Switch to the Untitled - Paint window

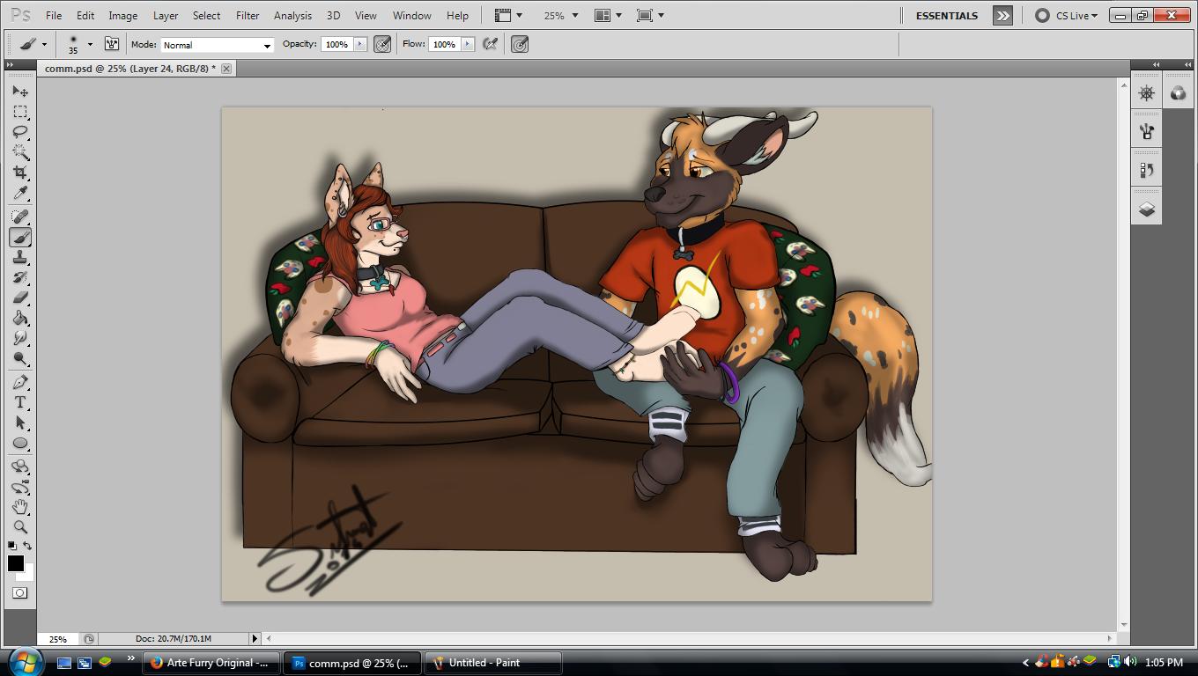coord(494,663)
